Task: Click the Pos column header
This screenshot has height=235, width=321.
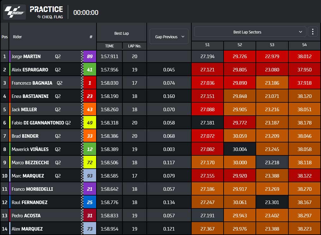Action: tap(4, 37)
